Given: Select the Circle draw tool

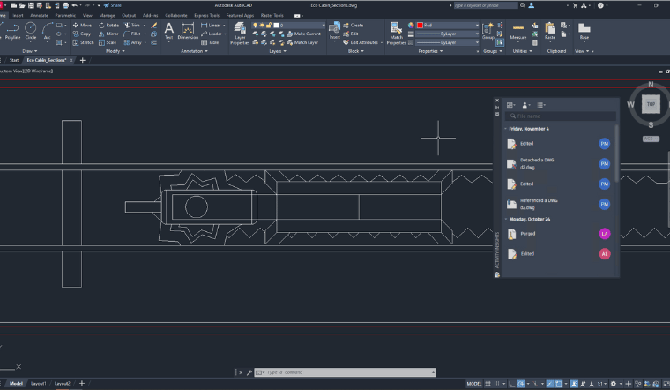Looking at the screenshot, I should (x=30, y=31).
